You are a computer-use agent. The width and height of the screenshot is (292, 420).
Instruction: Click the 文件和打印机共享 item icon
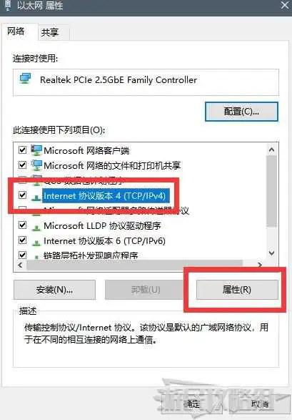click(36, 165)
